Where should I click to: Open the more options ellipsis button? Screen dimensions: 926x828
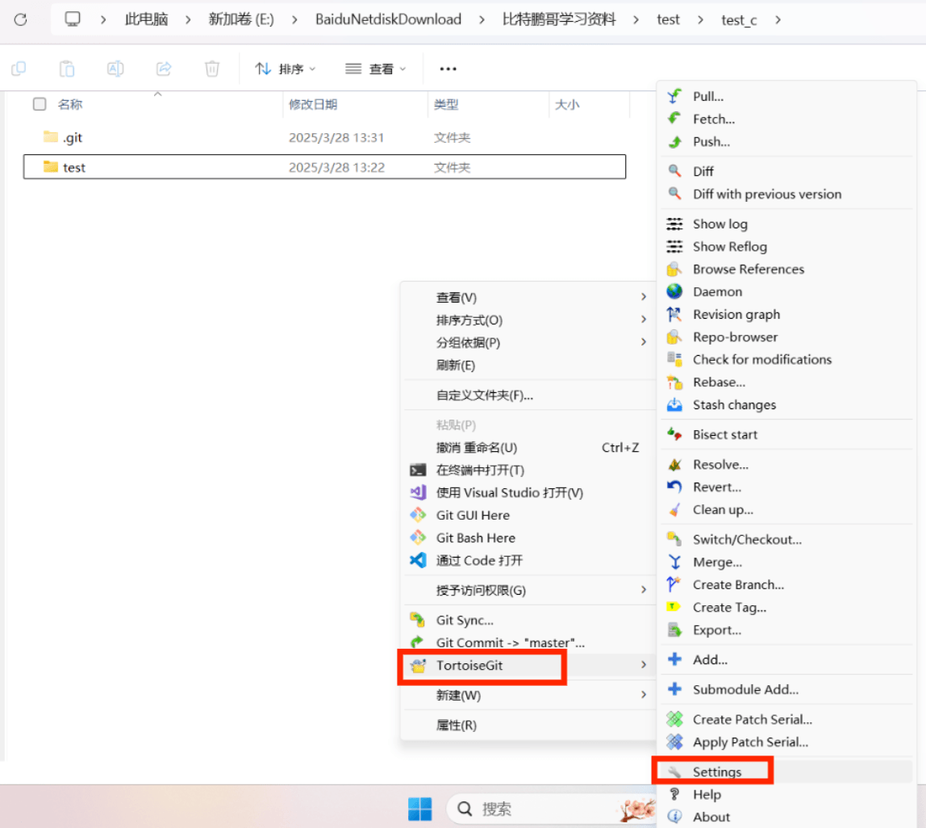pyautogui.click(x=448, y=69)
